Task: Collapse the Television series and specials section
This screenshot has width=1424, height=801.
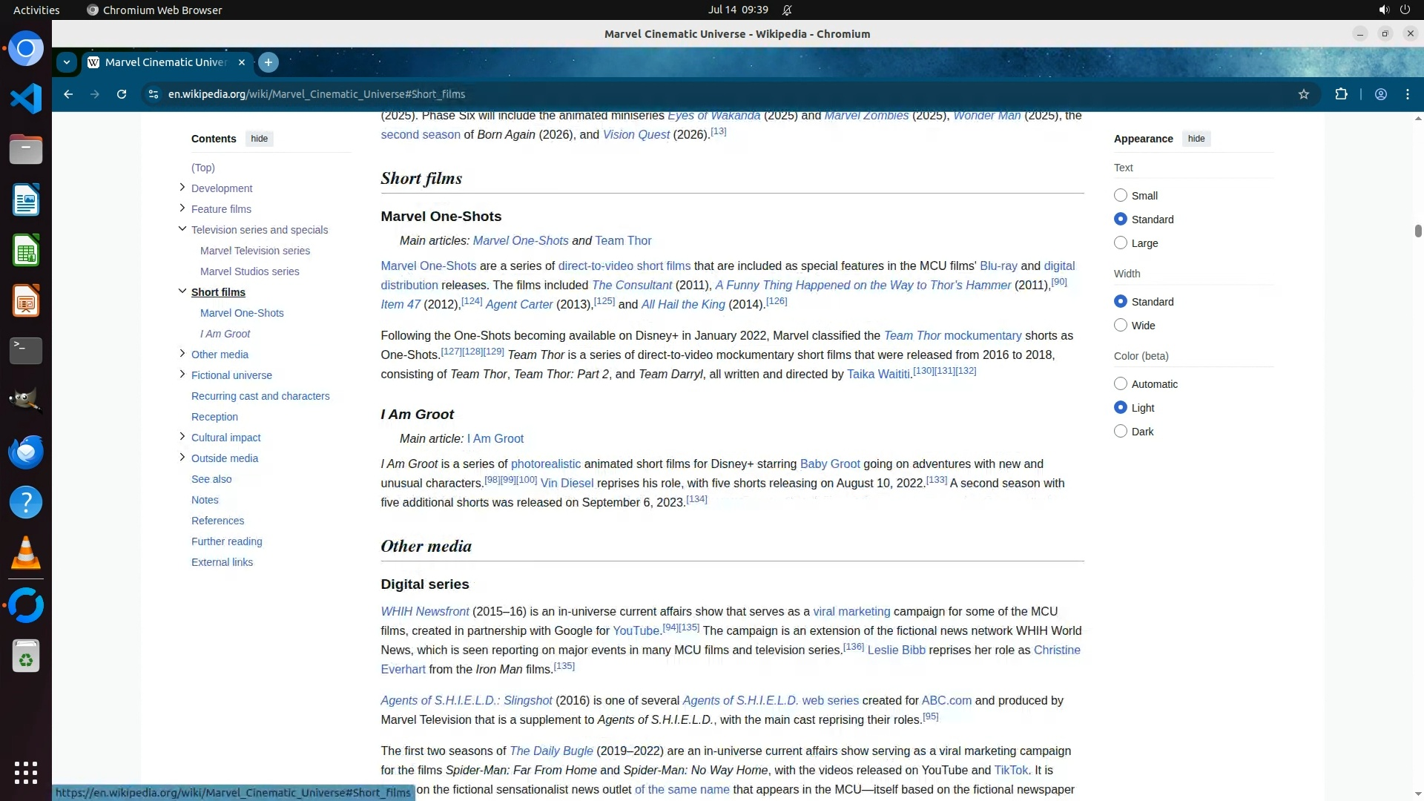Action: pos(182,229)
